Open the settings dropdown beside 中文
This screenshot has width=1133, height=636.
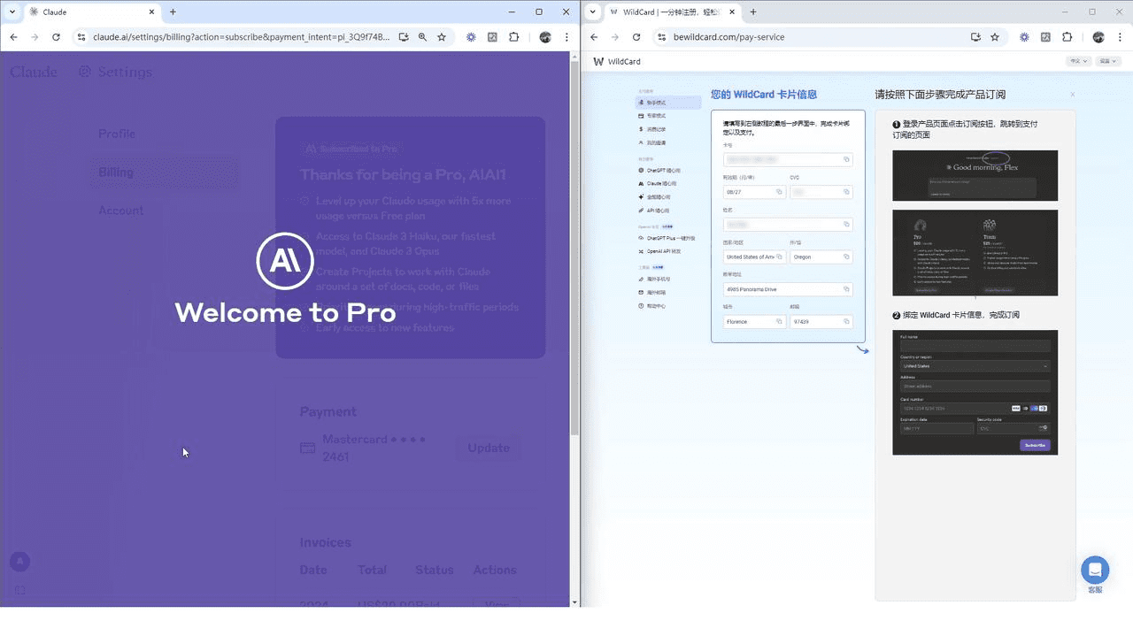[1109, 61]
